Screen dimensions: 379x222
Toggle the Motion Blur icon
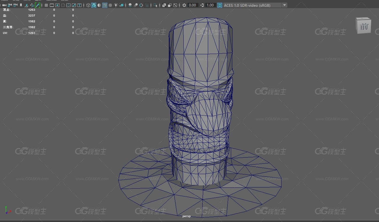(x=136, y=5)
